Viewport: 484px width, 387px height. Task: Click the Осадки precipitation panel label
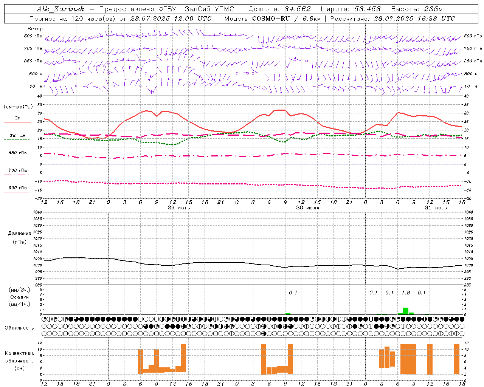point(20,297)
